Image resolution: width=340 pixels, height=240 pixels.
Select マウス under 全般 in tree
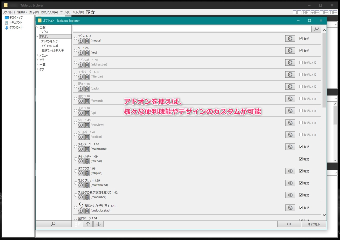coord(45,32)
